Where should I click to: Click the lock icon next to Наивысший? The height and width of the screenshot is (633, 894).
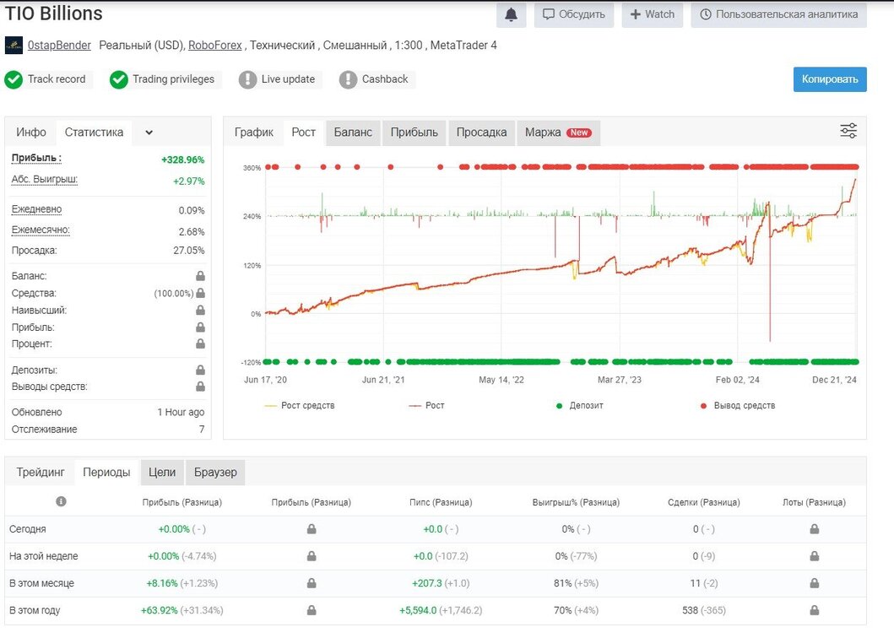(200, 311)
